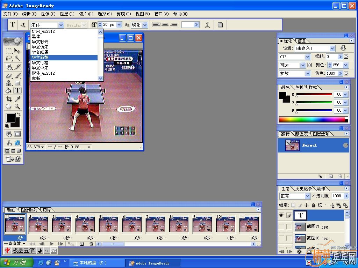Screen dimensions: 358x268
Task: Select animation frame 9 thumbnail
Action: 202,224
